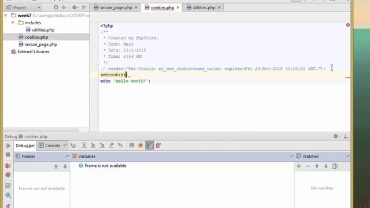Image resolution: width=370 pixels, height=208 pixels.
Task: Stop the debug session with the square icon
Action: pos(8,155)
